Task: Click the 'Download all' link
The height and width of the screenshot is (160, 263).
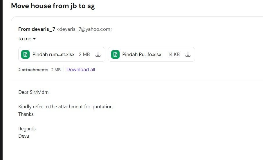Action: (81, 70)
